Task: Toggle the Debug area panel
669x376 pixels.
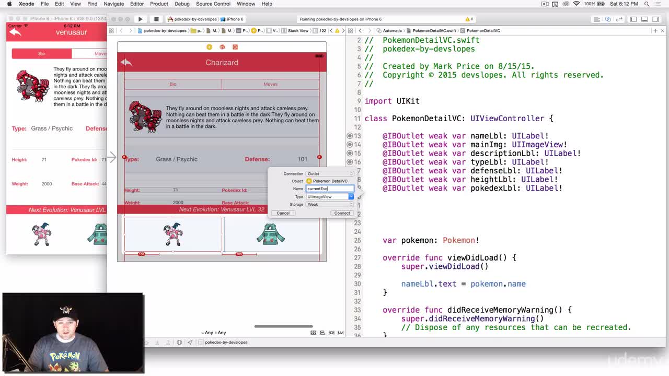Action: coord(645,19)
